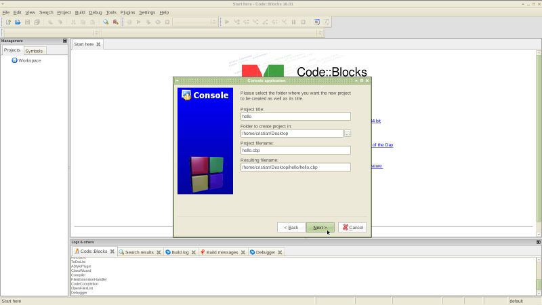
Task: Close the Management panel with its X icon
Action: tap(64, 41)
